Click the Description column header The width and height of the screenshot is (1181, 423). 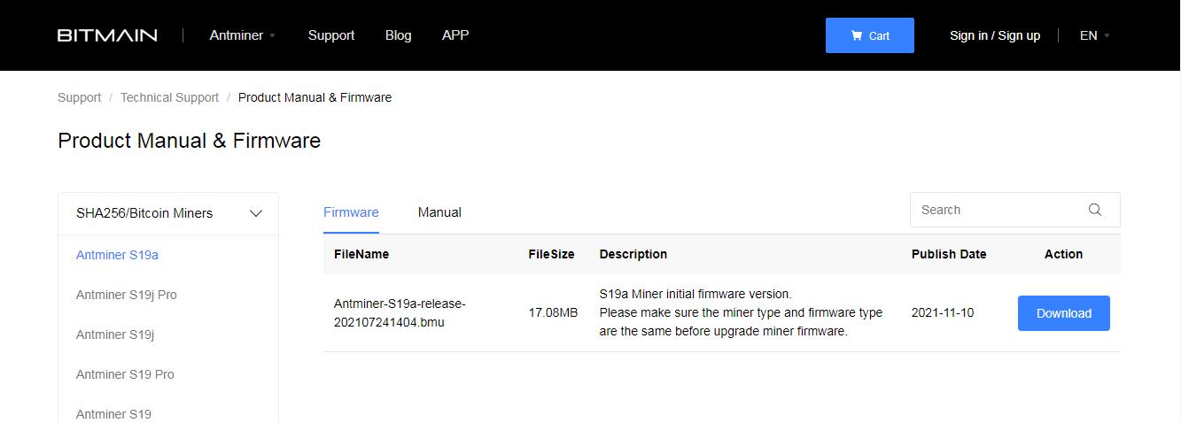tap(633, 254)
